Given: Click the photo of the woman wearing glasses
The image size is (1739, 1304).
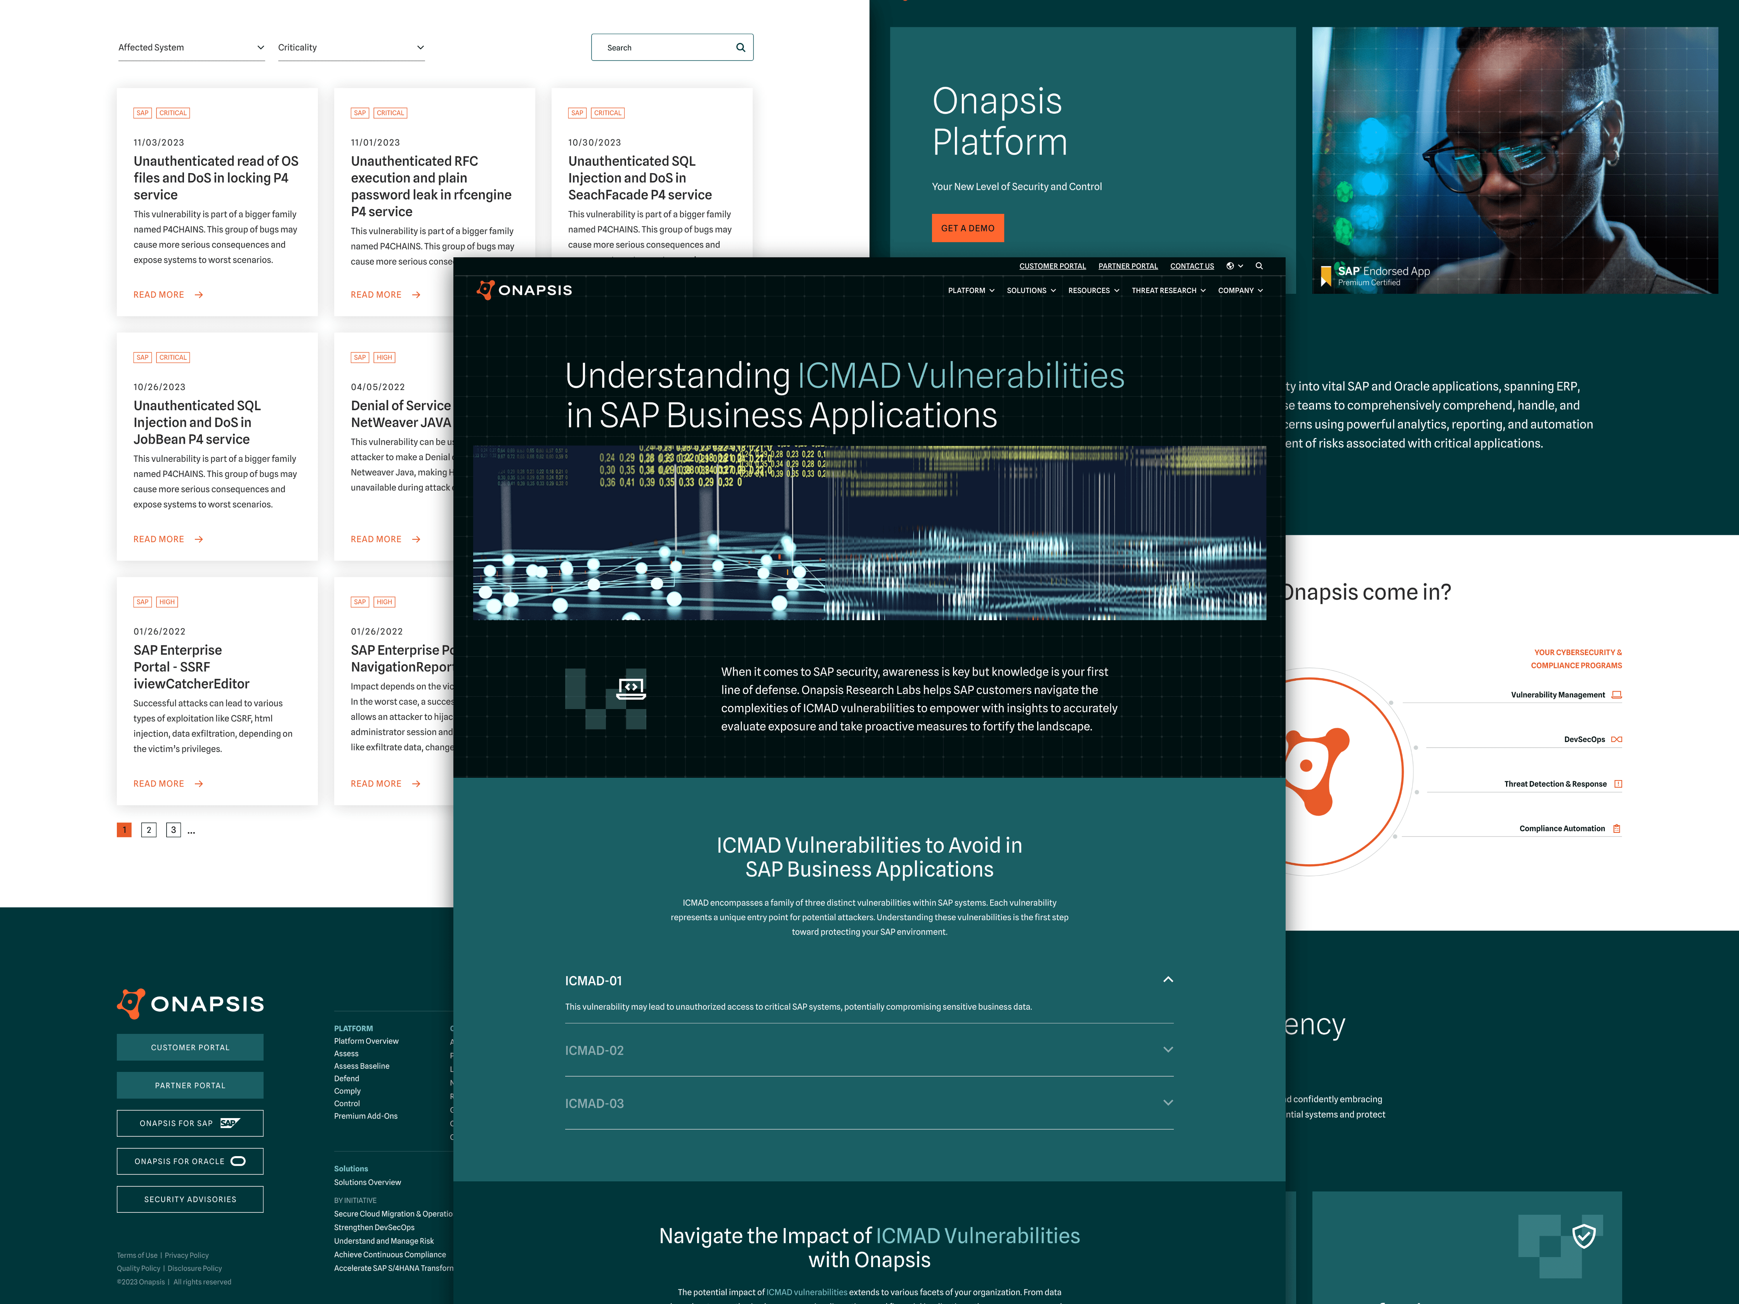Looking at the screenshot, I should (1514, 160).
